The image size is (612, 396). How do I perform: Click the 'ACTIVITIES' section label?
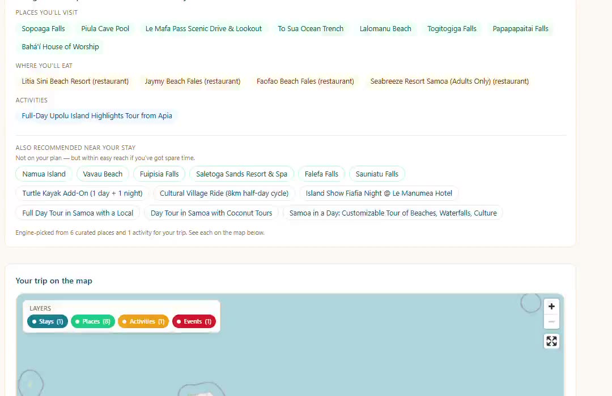[x=32, y=100]
